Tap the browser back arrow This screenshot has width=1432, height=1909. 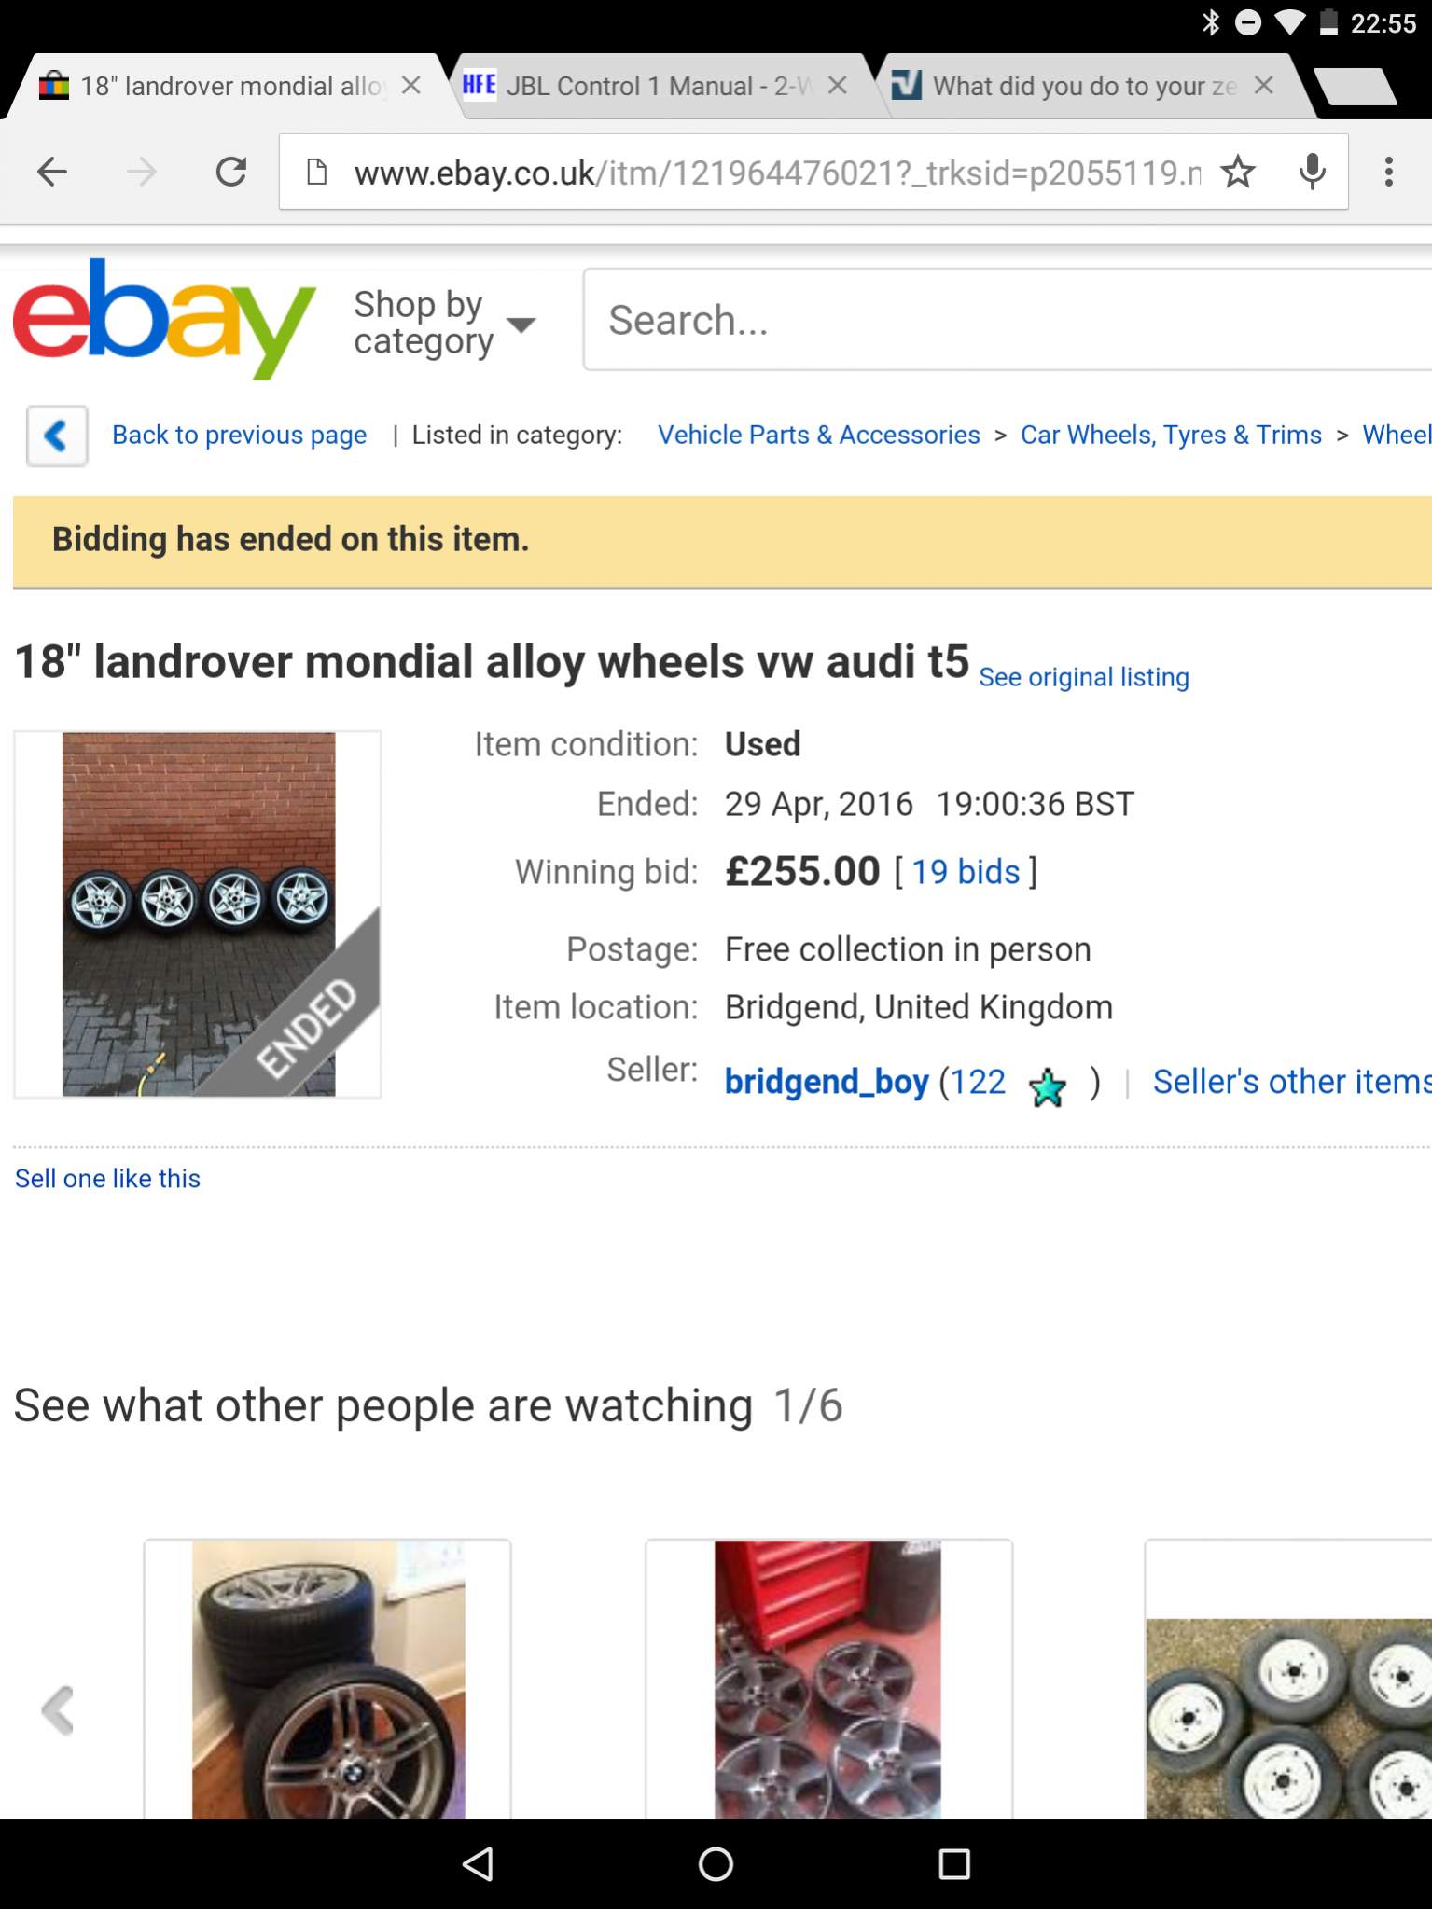pyautogui.click(x=52, y=172)
